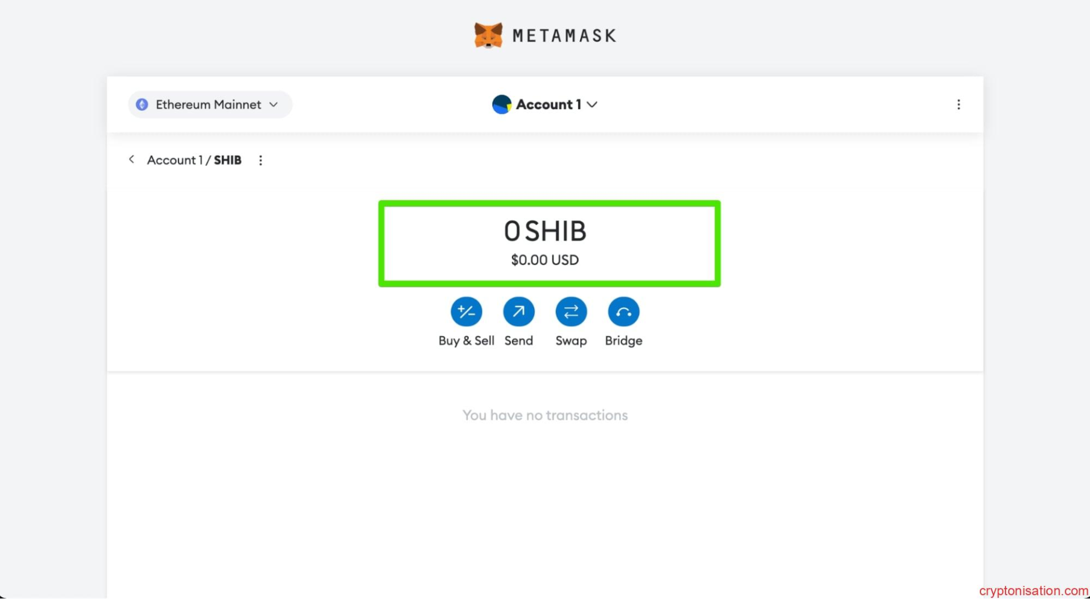Click the Send button label
This screenshot has width=1090, height=599.
tap(518, 341)
